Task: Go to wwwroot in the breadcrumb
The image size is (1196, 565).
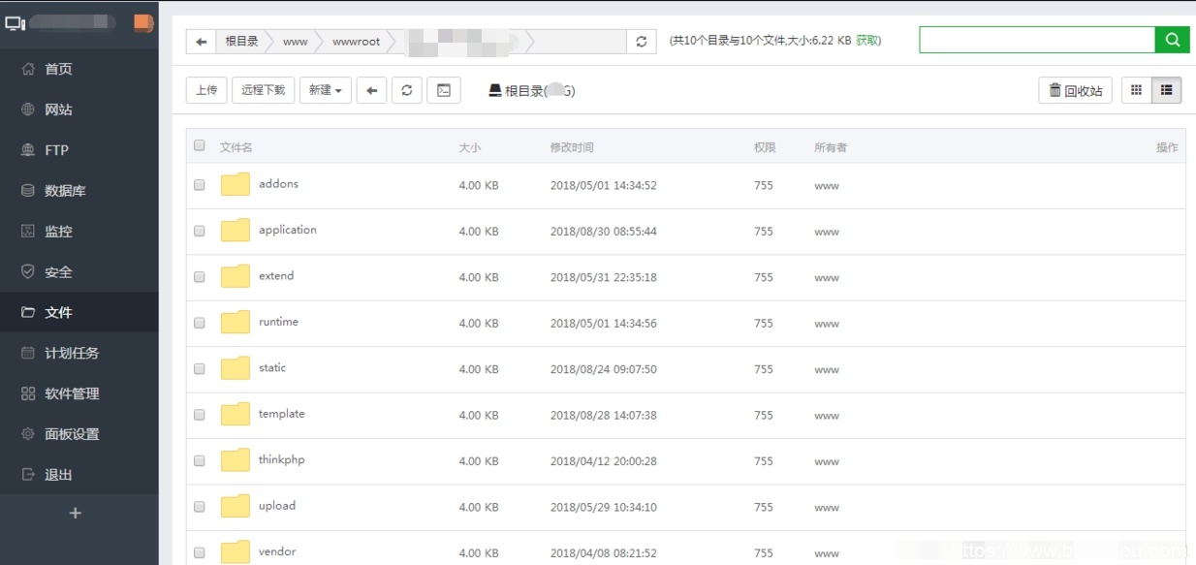Action: [357, 42]
